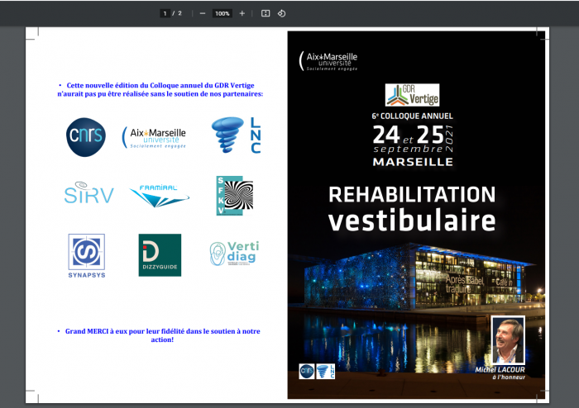Screen dimensions: 579x408
Task: Click the Vertidiag logo
Action: [x=234, y=254]
